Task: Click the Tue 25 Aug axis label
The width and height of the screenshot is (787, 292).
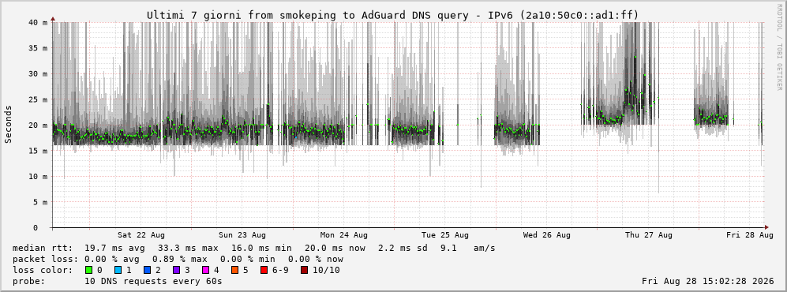Action: 445,235
